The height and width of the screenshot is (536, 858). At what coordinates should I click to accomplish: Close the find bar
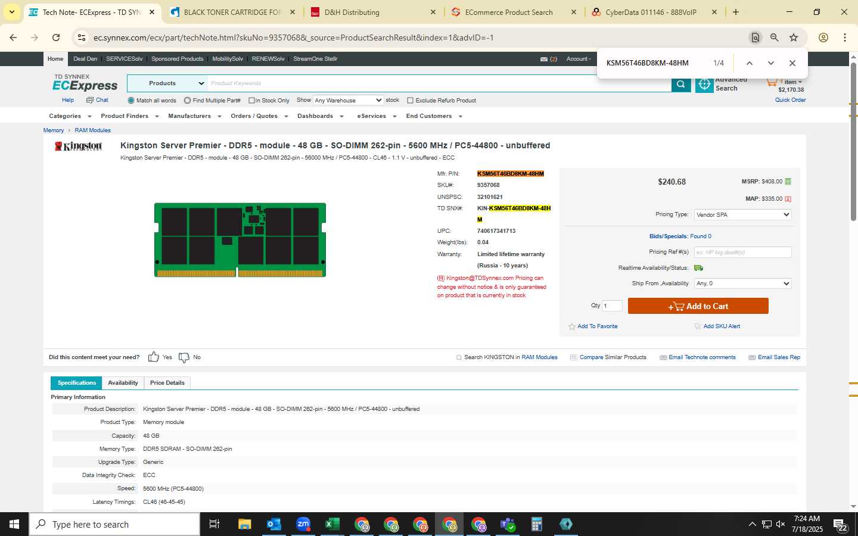792,63
